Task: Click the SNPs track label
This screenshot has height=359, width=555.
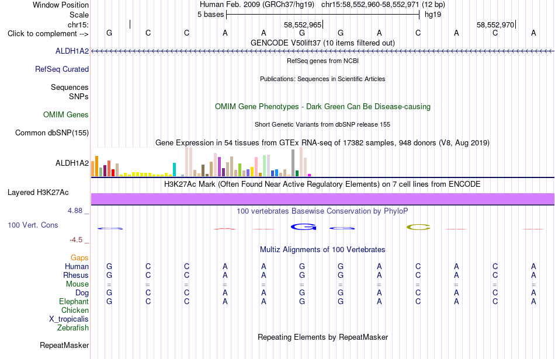Action: (79, 96)
